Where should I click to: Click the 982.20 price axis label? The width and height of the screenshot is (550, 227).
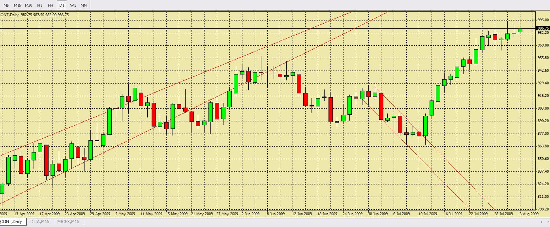tap(543, 33)
